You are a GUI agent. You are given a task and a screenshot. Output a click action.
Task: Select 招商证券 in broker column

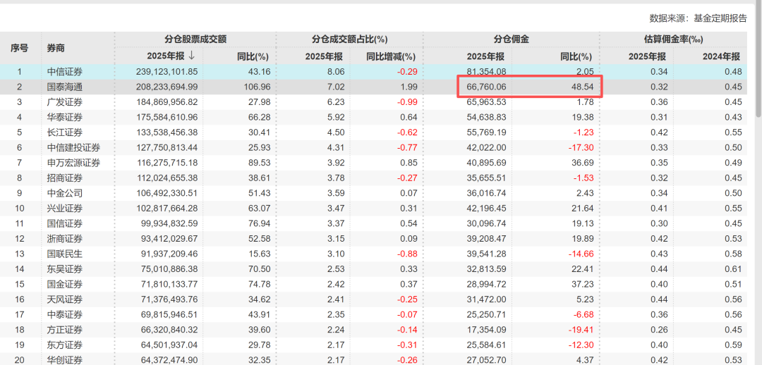pos(65,178)
